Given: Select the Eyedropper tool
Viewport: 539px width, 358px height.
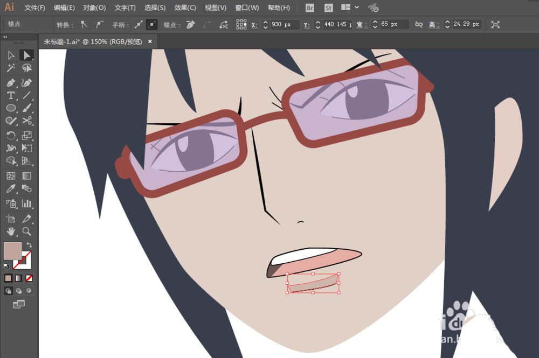Looking at the screenshot, I should coord(11,188).
